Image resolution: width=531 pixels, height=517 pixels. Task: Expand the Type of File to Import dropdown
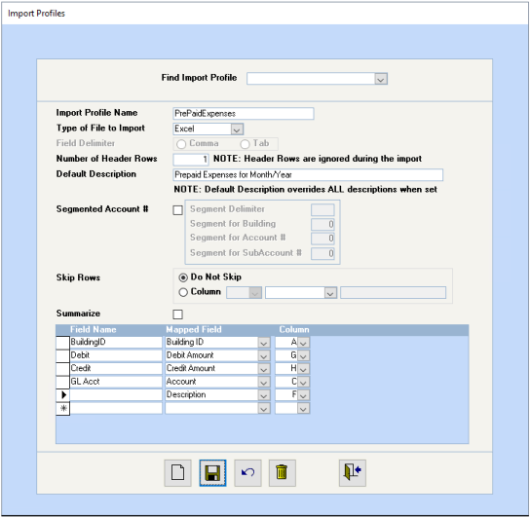pyautogui.click(x=237, y=129)
